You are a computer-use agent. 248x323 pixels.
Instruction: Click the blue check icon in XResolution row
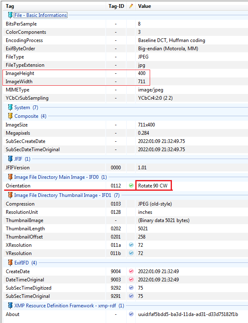pyautogui.click(x=131, y=245)
